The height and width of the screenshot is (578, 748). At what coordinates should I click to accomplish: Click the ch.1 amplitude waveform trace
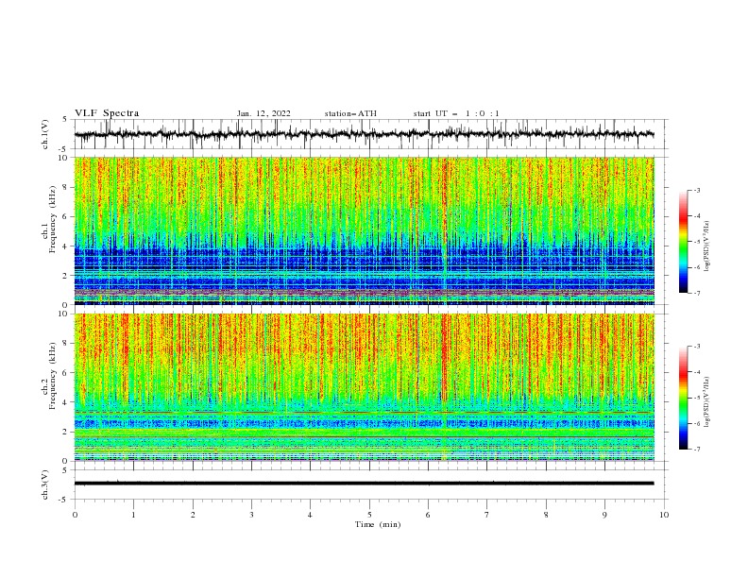[x=364, y=134]
